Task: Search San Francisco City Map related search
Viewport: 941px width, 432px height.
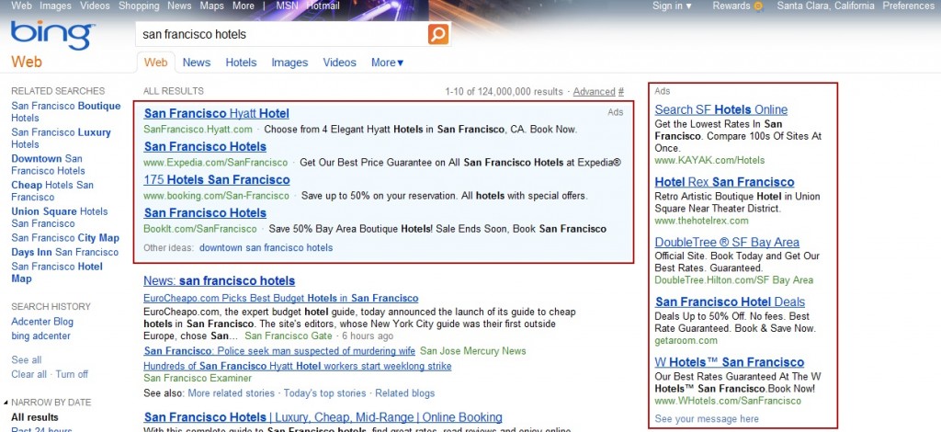Action: pyautogui.click(x=65, y=237)
